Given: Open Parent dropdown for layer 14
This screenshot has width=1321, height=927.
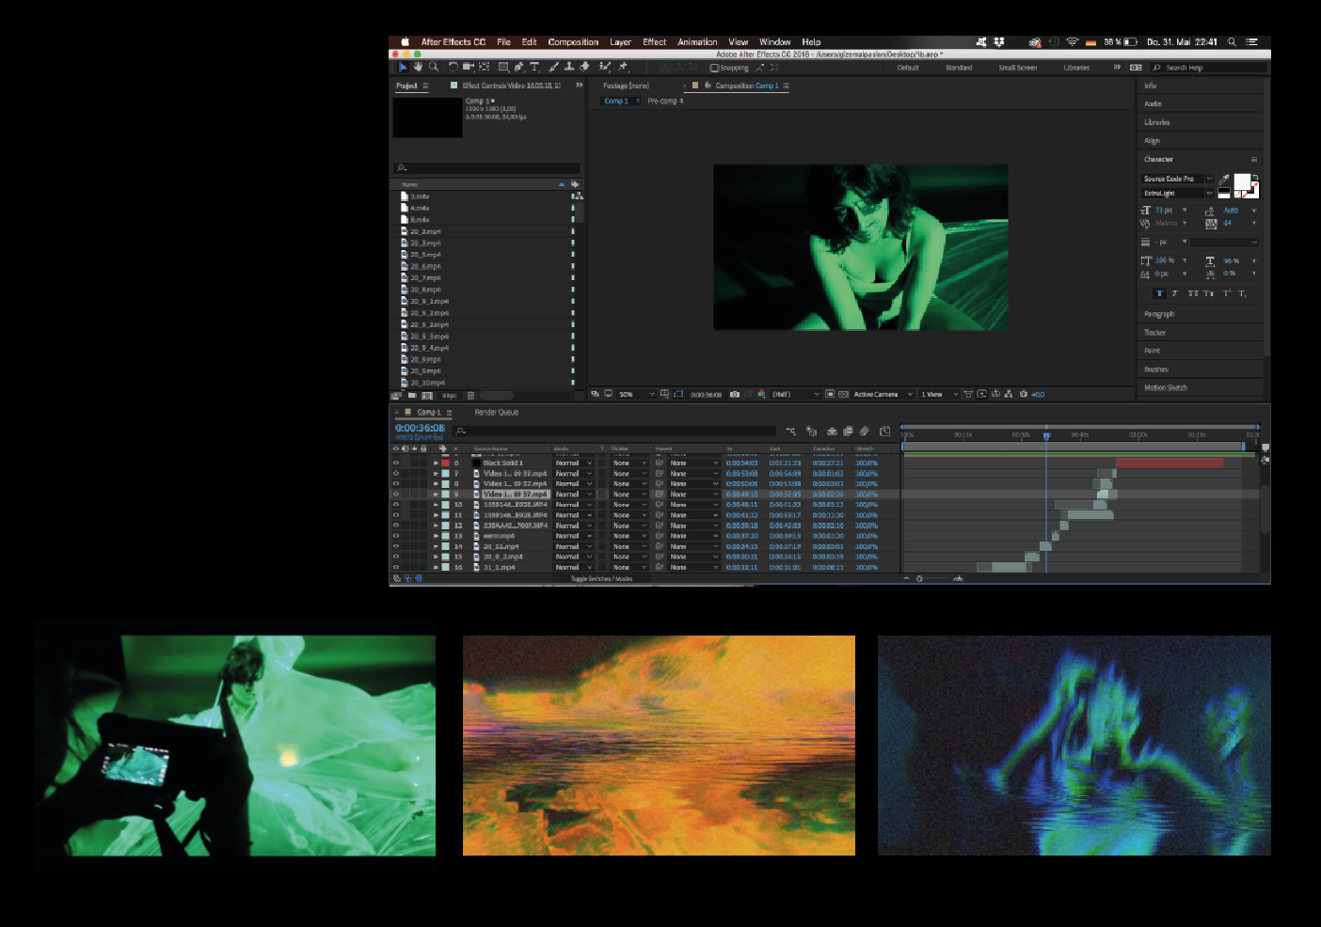Looking at the screenshot, I should [693, 546].
